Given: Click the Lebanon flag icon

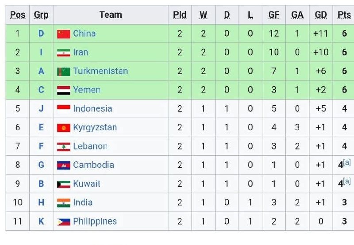Looking at the screenshot, I should pyautogui.click(x=63, y=147).
